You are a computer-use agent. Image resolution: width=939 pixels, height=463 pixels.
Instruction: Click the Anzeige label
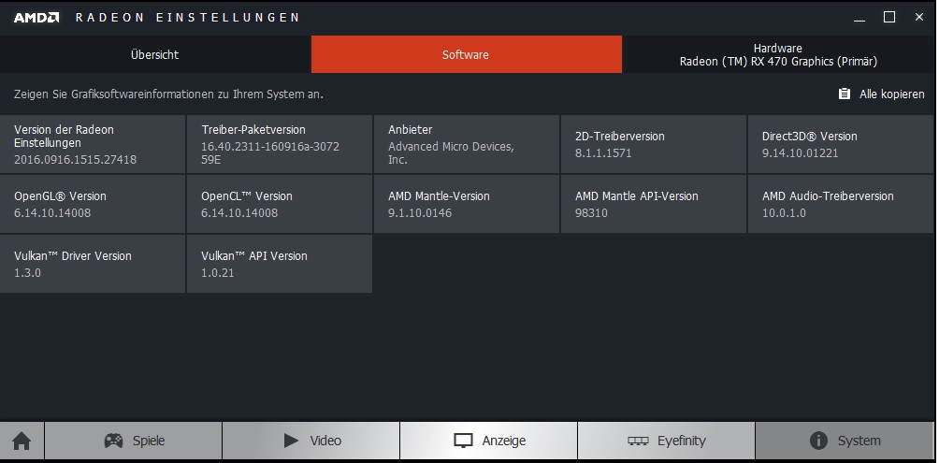[503, 441]
